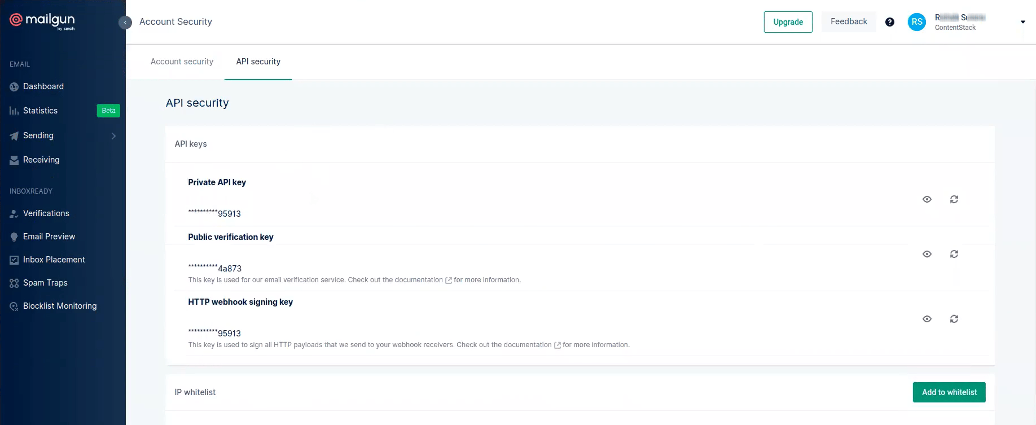Image resolution: width=1036 pixels, height=425 pixels.
Task: Expand the Sending submenu chevron
Action: tap(113, 136)
